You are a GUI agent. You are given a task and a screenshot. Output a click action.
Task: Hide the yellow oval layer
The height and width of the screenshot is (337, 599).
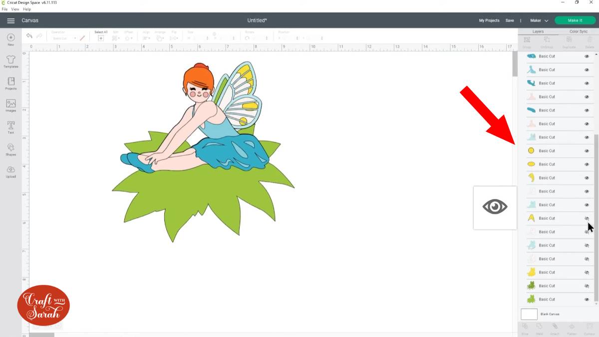coord(587,164)
